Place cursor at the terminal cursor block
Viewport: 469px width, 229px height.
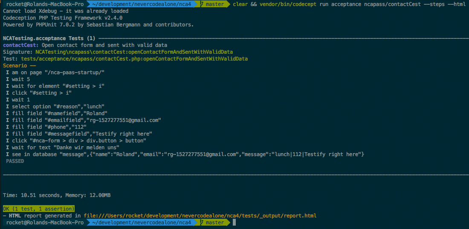pyautogui.click(x=234, y=223)
